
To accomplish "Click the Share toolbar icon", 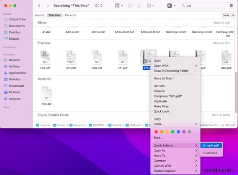I will (130, 6).
